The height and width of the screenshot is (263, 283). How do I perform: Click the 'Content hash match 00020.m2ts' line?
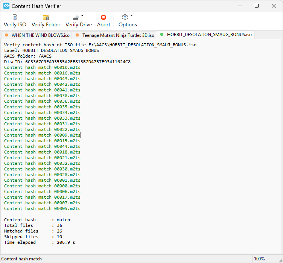click(42, 175)
